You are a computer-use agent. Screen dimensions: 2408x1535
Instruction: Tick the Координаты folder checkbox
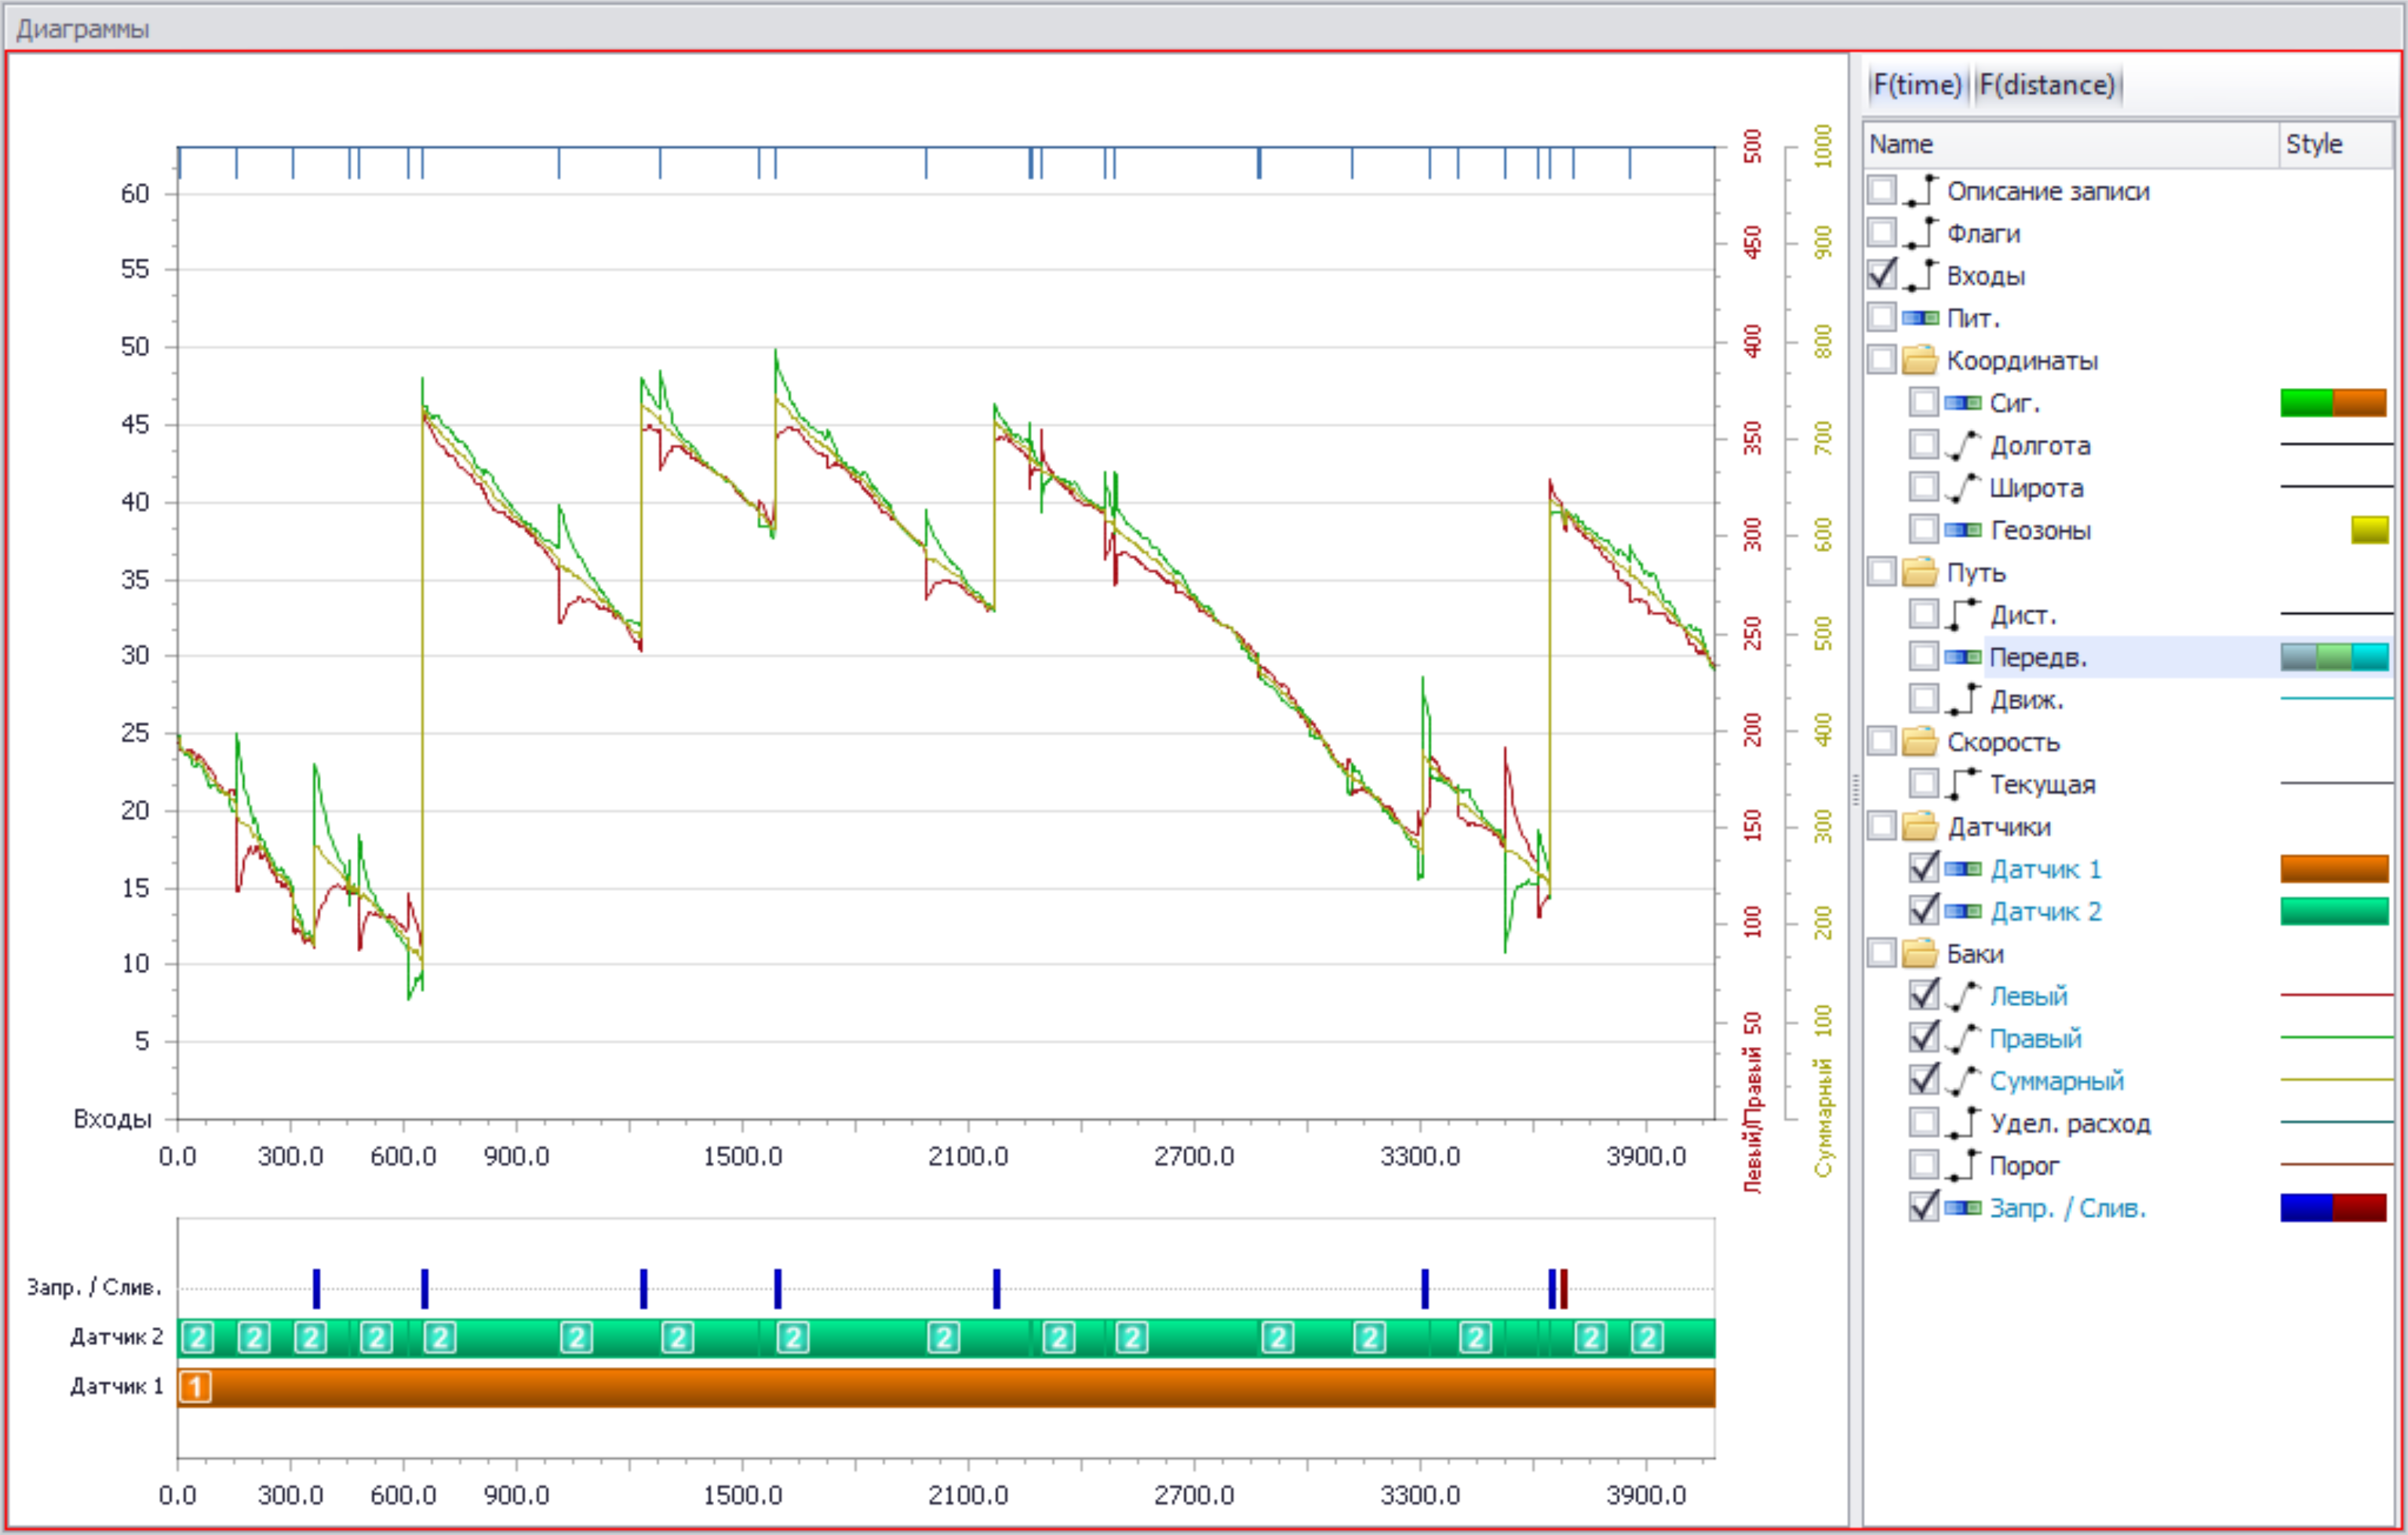pos(1882,359)
